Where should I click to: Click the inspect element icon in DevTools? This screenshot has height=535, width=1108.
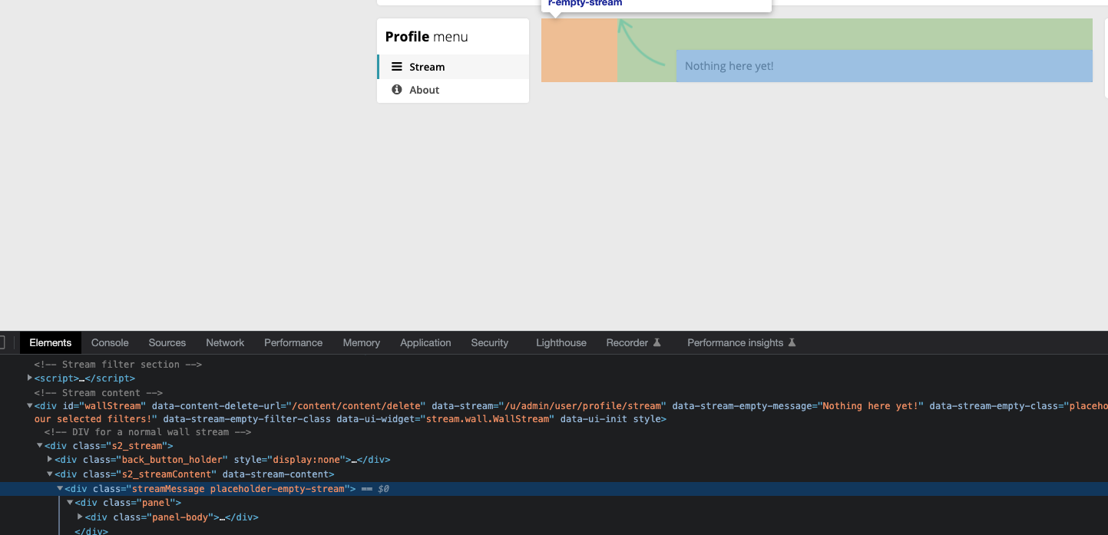2,342
